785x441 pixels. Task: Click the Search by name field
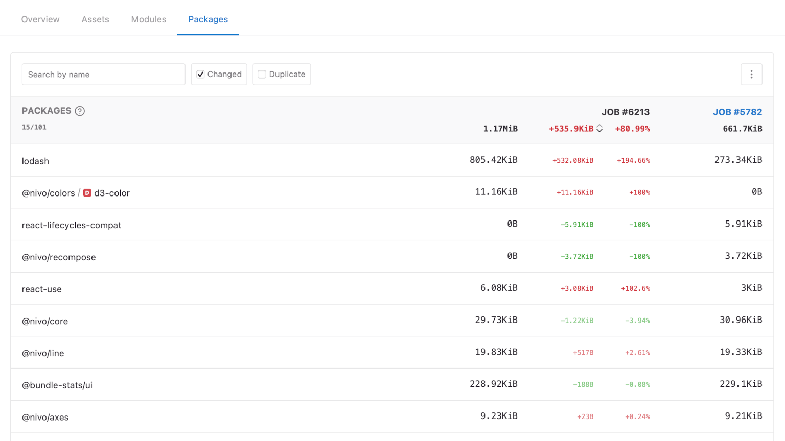[x=104, y=74]
